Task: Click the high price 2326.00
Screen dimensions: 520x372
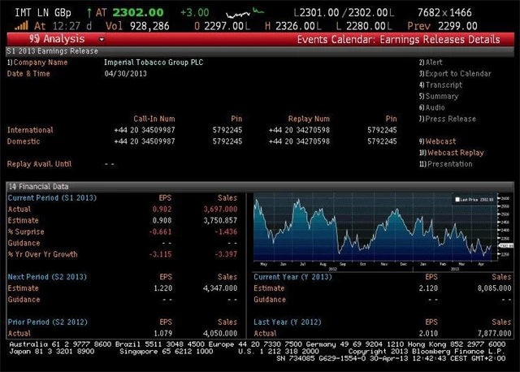Action: [x=295, y=26]
